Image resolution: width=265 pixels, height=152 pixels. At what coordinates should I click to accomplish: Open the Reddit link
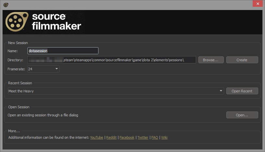(x=111, y=137)
